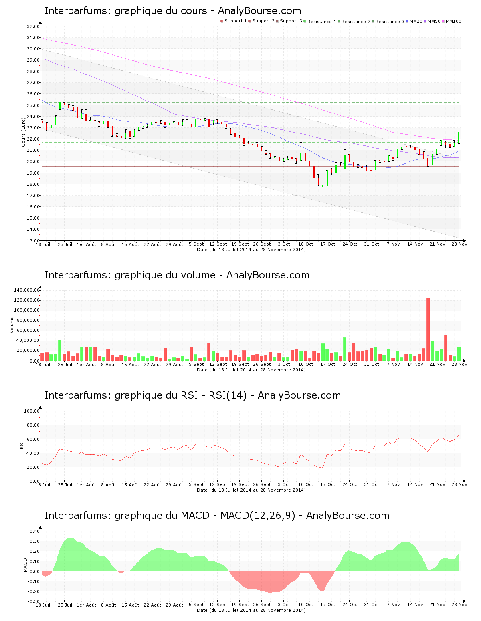Click the MM20 blue legend swatch
The height and width of the screenshot is (621, 481).
pos(407,21)
